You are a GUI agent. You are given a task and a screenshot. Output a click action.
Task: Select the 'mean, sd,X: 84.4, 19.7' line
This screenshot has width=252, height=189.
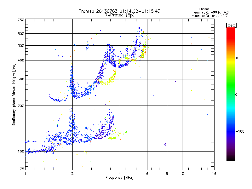[x=209, y=16]
